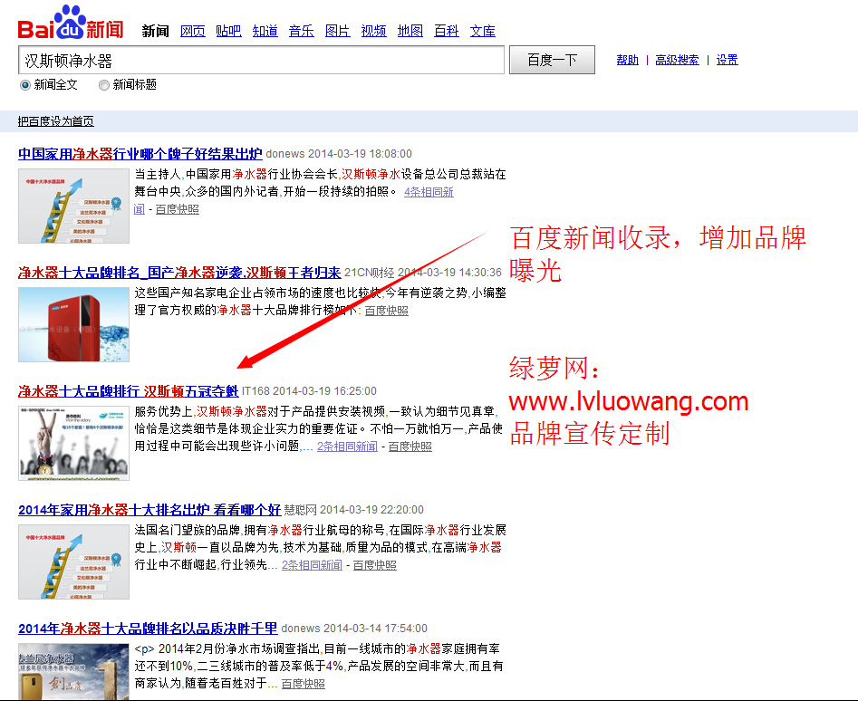858x701 pixels.
Task: Open the 设置 link
Action: [x=728, y=60]
